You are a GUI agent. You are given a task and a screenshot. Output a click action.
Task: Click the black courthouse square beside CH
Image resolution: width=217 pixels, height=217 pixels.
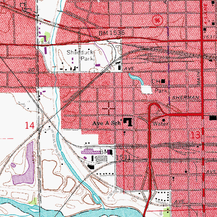pos(163,81)
